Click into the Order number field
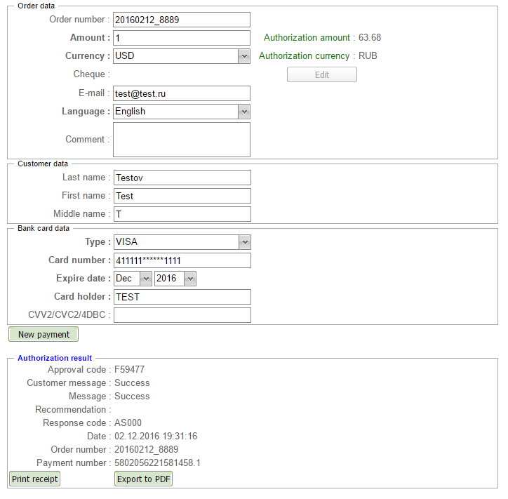 (x=181, y=20)
